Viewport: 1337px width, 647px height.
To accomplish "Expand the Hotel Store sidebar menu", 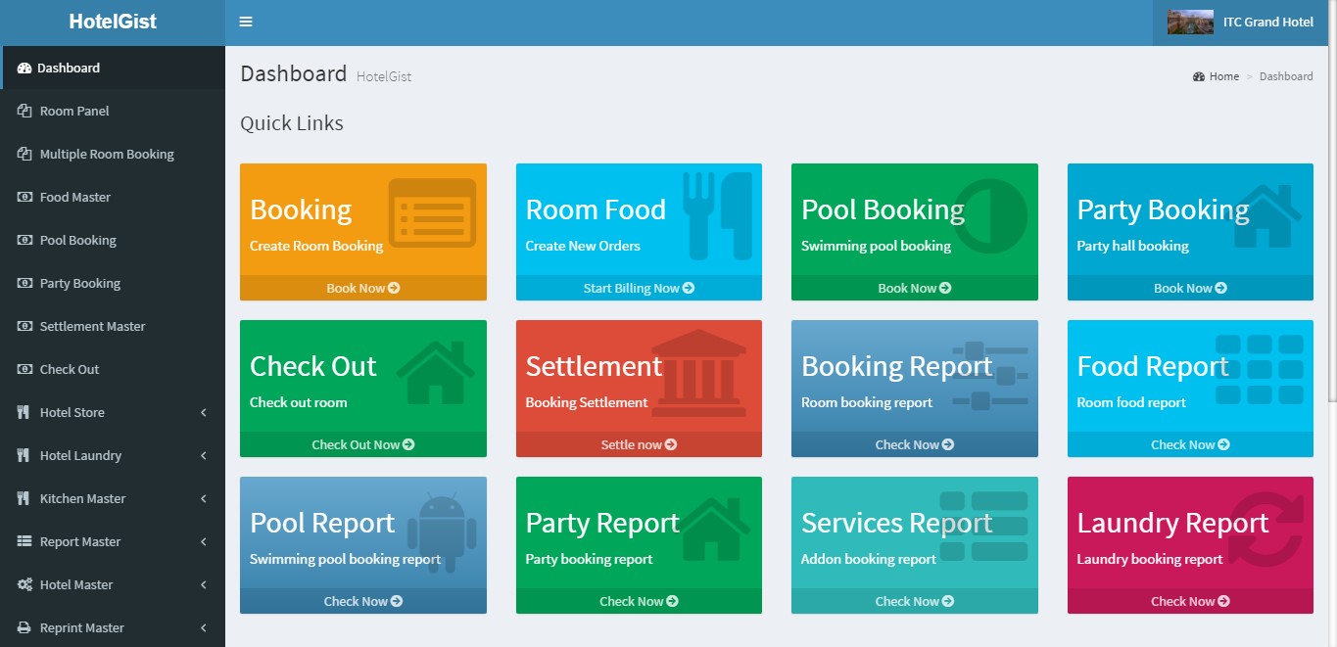I will [x=112, y=413].
